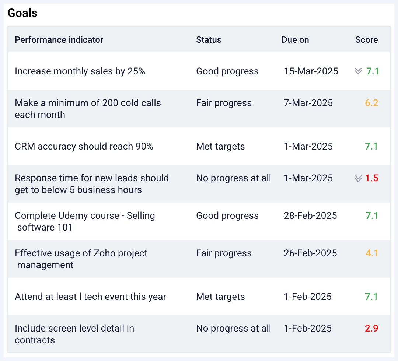Image resolution: width=398 pixels, height=361 pixels.
Task: Open the 'Complete Udemy course' goal
Action: (x=85, y=221)
